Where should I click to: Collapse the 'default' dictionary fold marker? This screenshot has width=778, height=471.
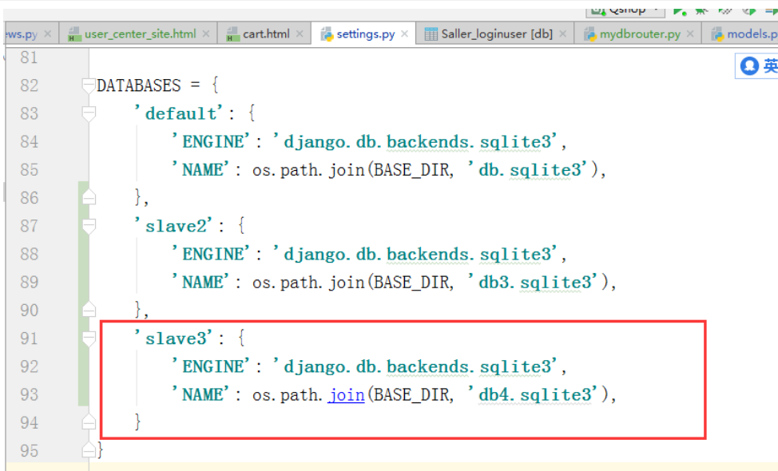89,113
